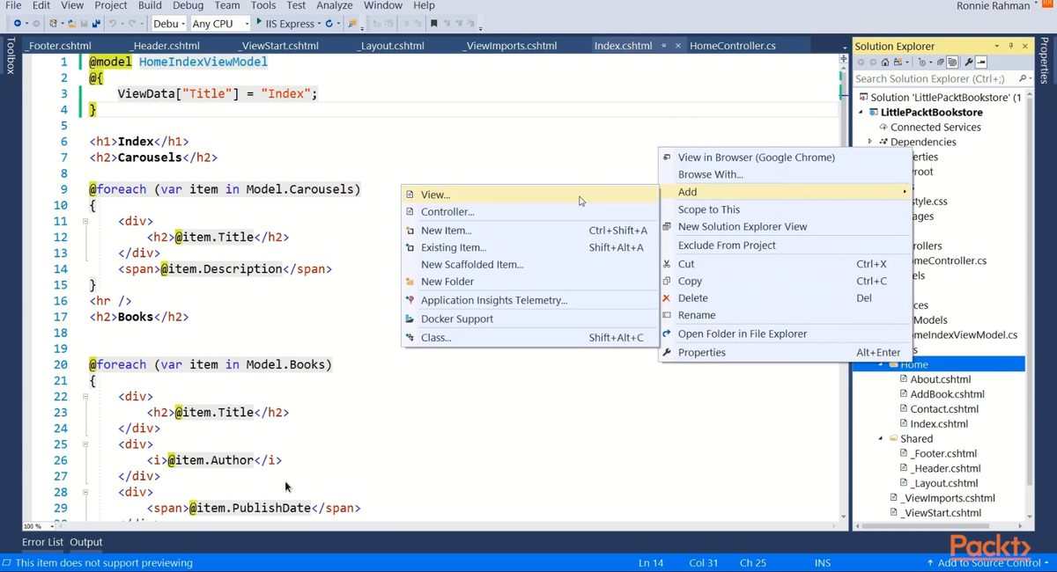Open the IIS Express target dropdown arrow
Screen dimensions: 1057x572
pyautogui.click(x=319, y=24)
